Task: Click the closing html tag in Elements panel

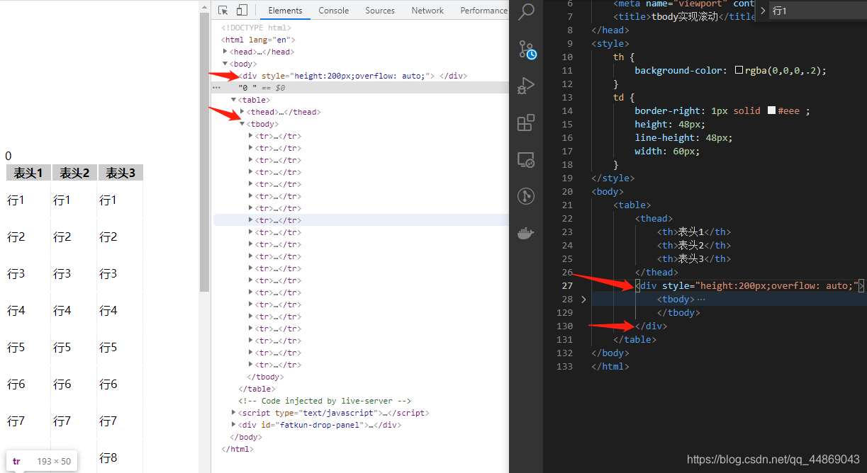Action: (x=237, y=449)
